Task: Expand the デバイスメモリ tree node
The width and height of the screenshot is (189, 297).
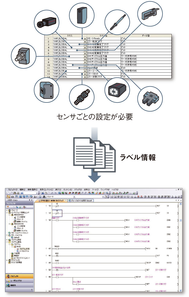Action: [7, 260]
